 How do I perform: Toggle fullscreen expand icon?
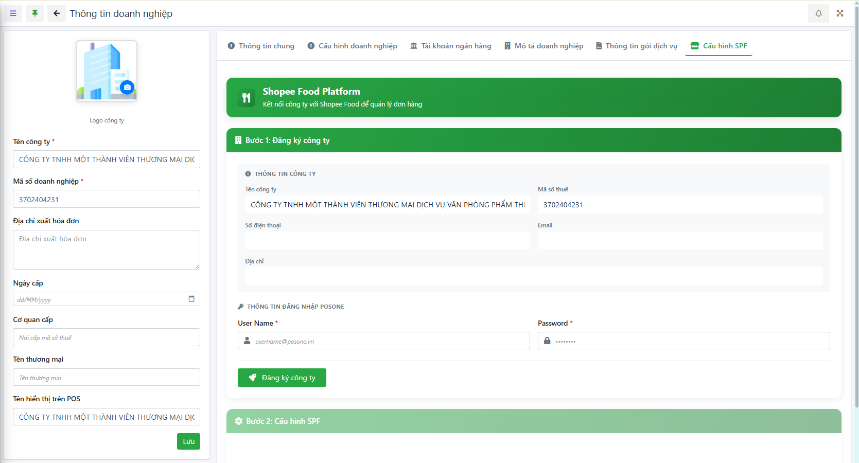[840, 13]
